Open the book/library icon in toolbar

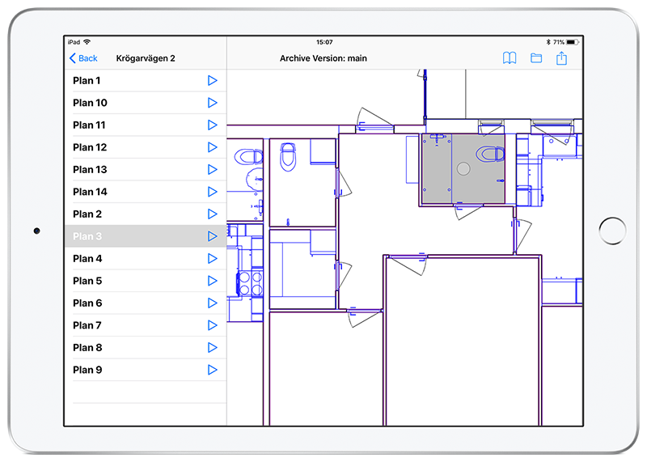click(x=510, y=58)
